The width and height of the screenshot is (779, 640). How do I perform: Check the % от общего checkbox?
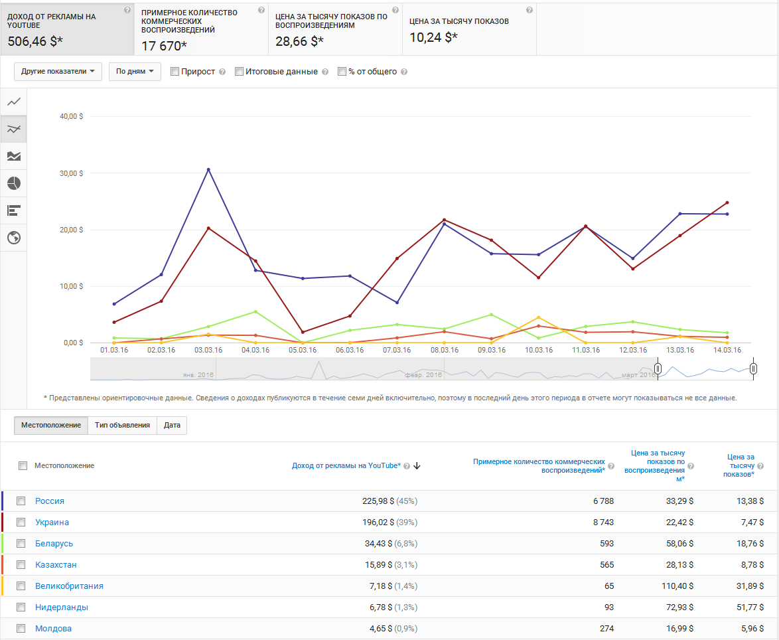pyautogui.click(x=342, y=72)
